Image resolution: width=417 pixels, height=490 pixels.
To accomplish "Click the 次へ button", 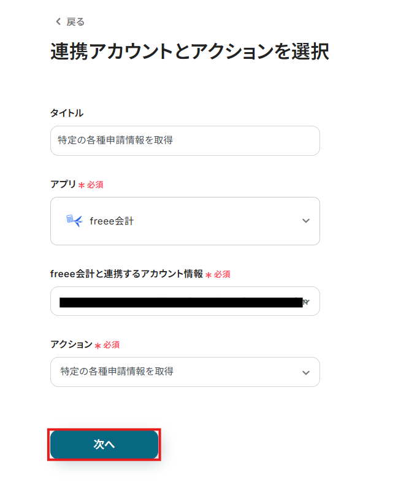I will coord(104,445).
